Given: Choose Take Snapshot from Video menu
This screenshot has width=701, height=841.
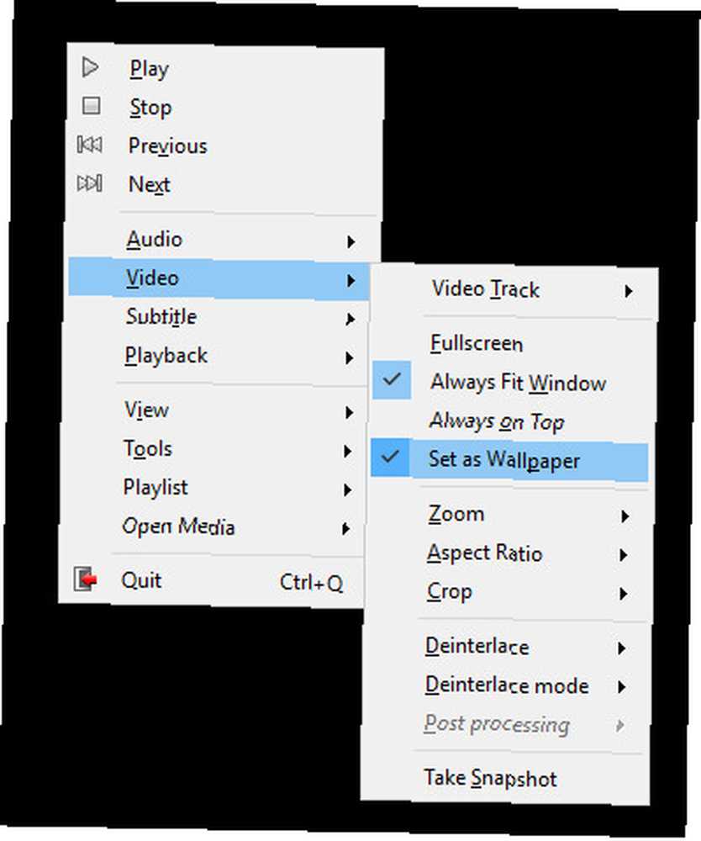Looking at the screenshot, I should coord(490,778).
